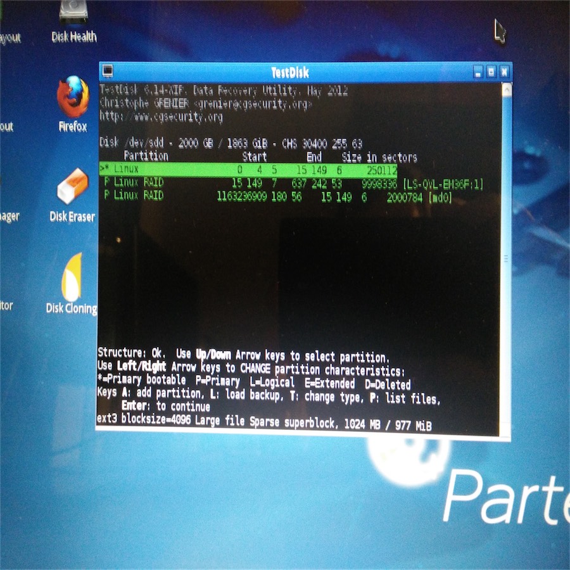Click the TestDisk window menu icon
The width and height of the screenshot is (570, 570).
point(108,71)
